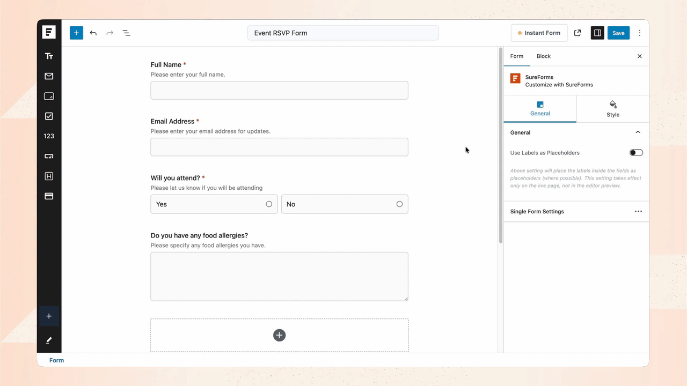Click the 'Please let us know' help text
This screenshot has height=386, width=687.
point(207,188)
